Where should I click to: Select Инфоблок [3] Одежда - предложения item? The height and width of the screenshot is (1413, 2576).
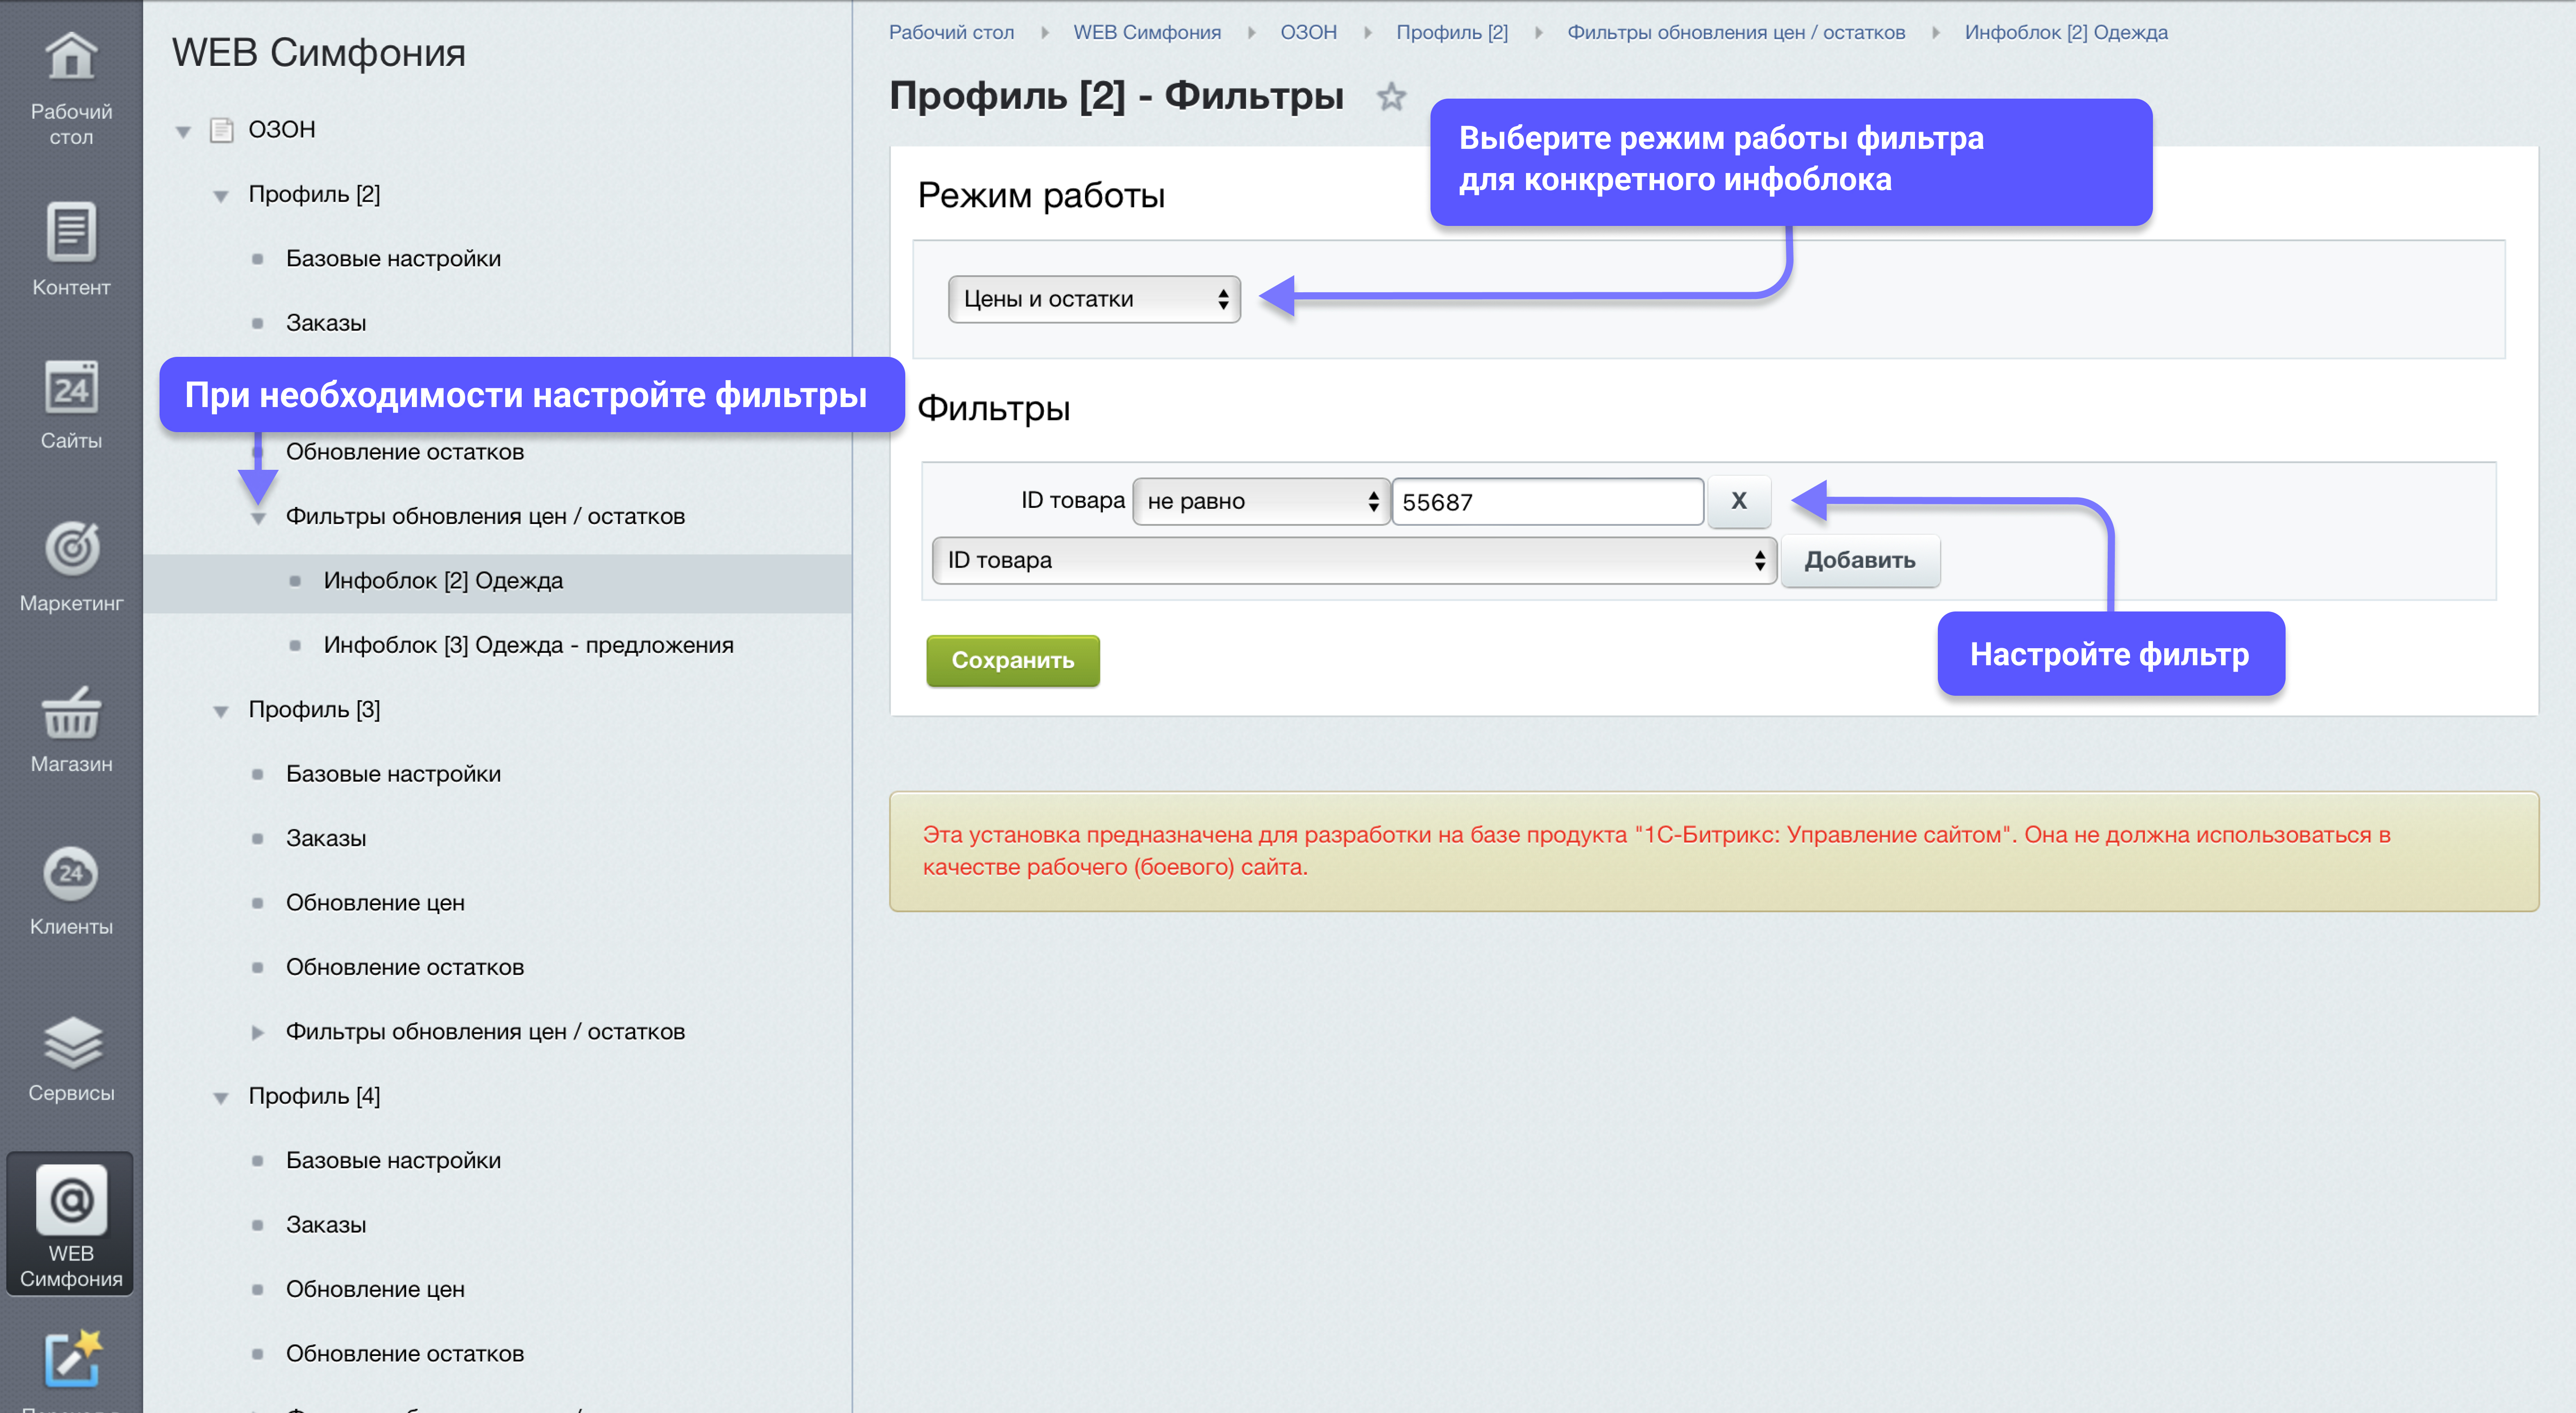coord(528,645)
